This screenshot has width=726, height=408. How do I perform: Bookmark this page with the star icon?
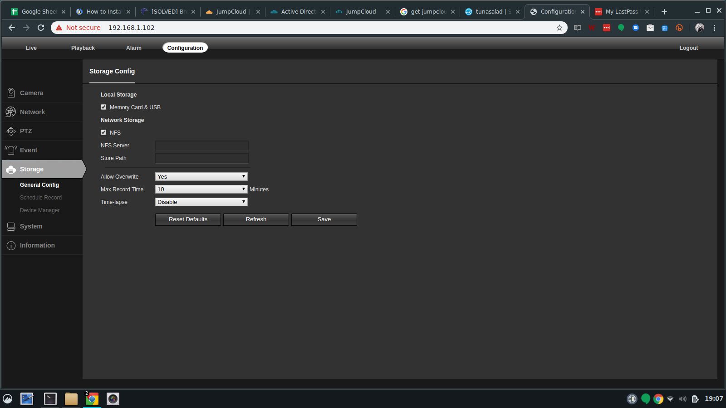coord(559,28)
